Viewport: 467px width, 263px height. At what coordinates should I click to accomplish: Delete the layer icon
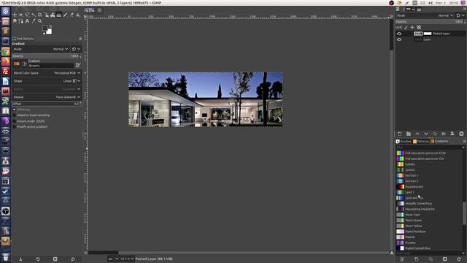(x=461, y=134)
